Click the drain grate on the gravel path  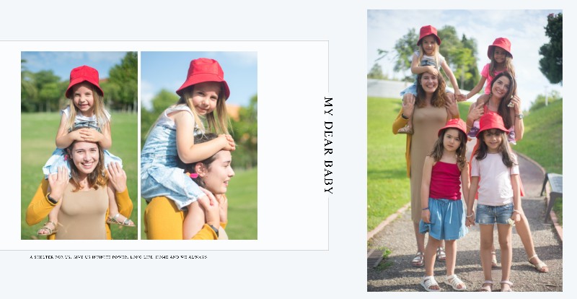376,258
